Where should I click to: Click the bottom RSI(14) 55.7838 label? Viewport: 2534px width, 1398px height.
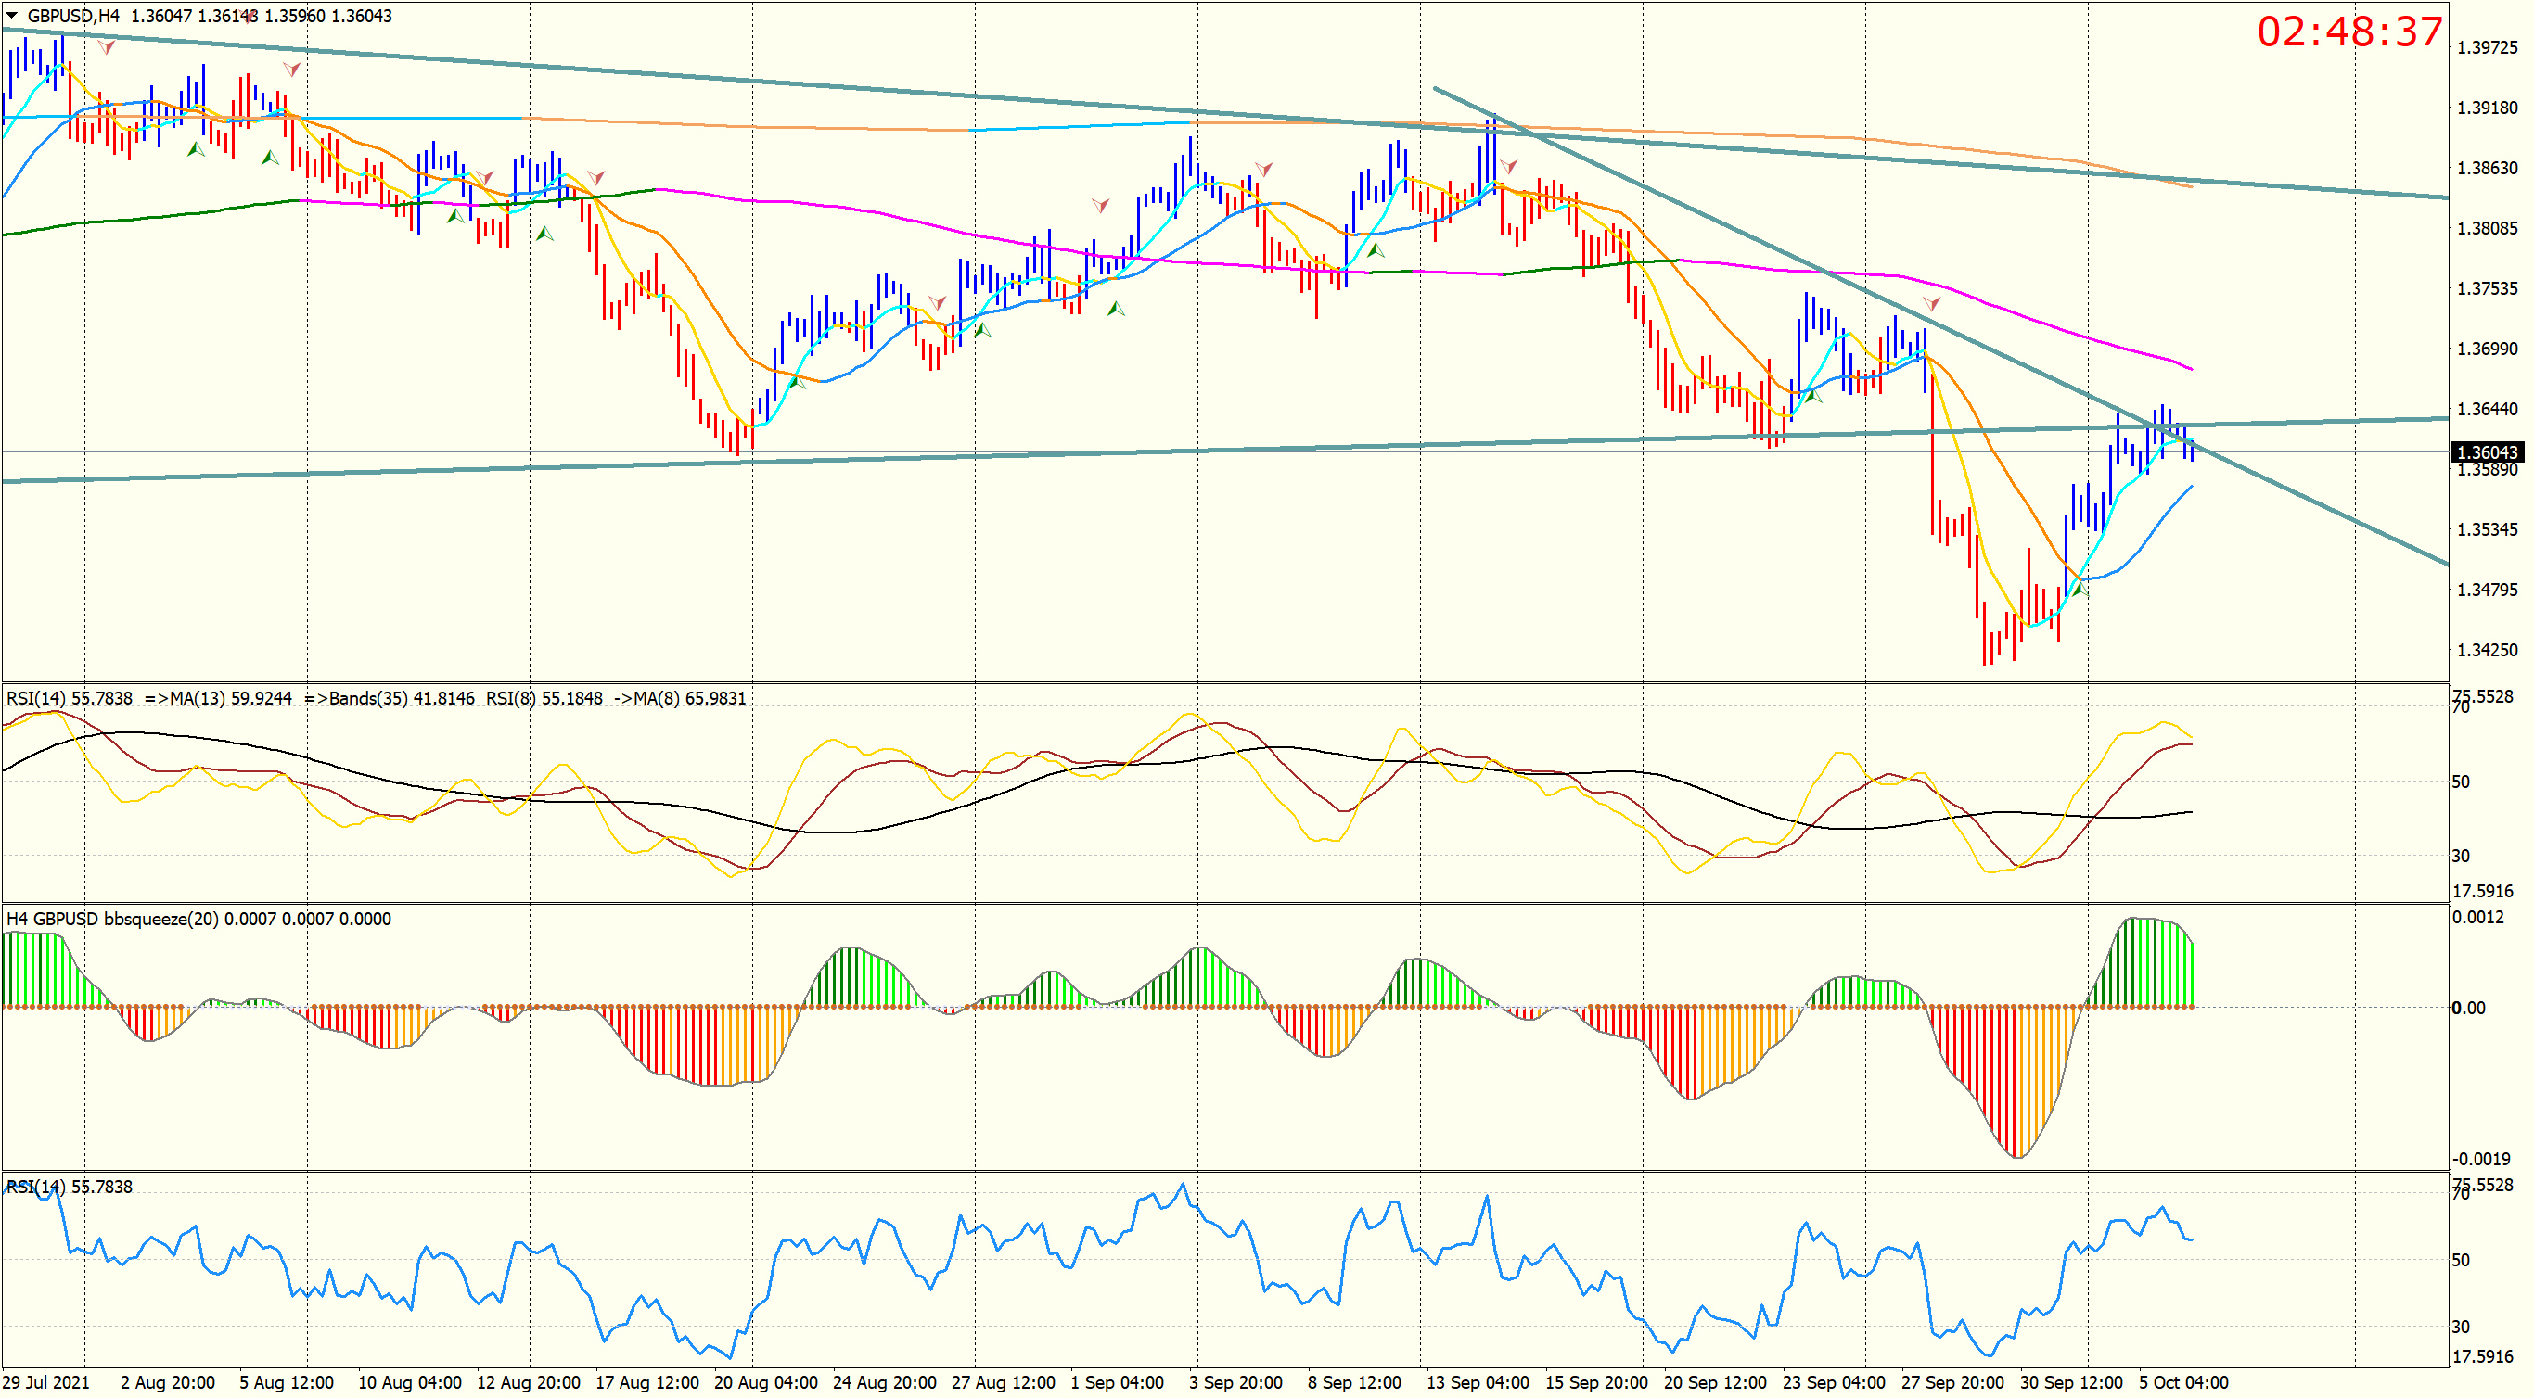69,1187
